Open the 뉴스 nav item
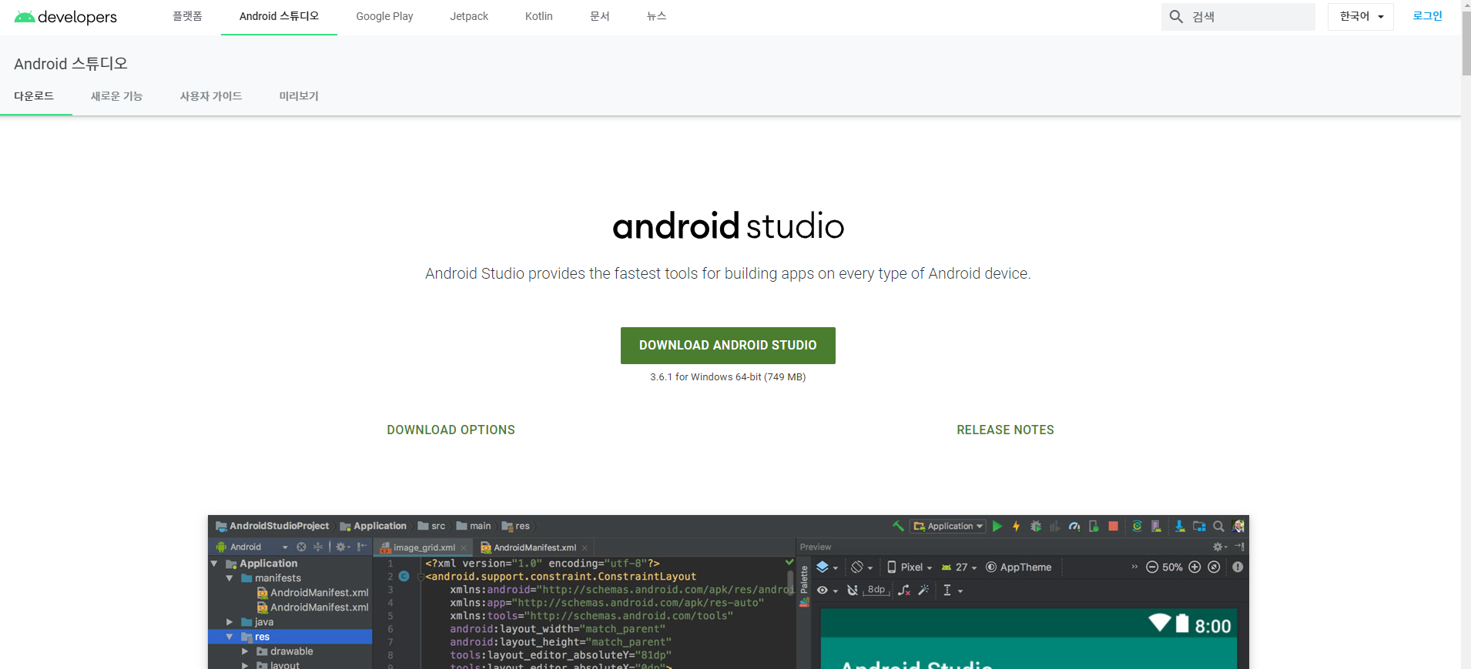1471x669 pixels. coord(656,16)
